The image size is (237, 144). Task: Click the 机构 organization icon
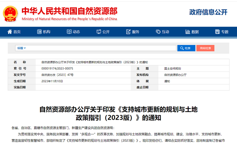point(39,32)
